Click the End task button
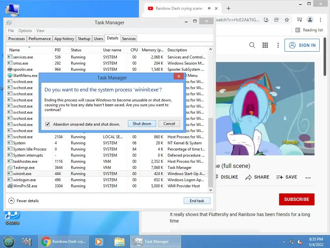The height and width of the screenshot is (248, 330). coord(197,201)
